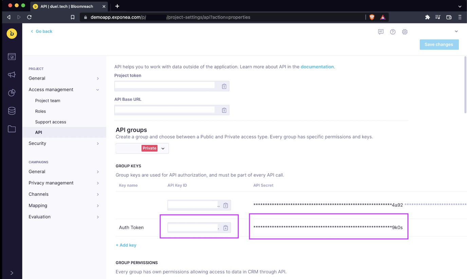Expand the Security settings section
This screenshot has width=467, height=279.
97,144
